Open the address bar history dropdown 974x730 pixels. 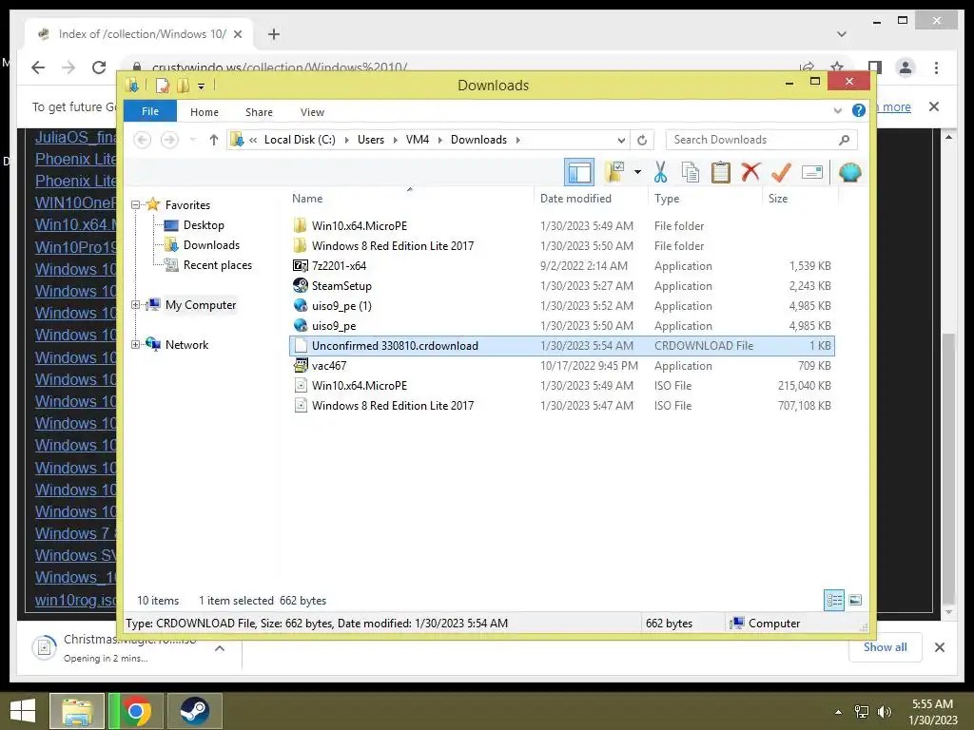(x=620, y=141)
